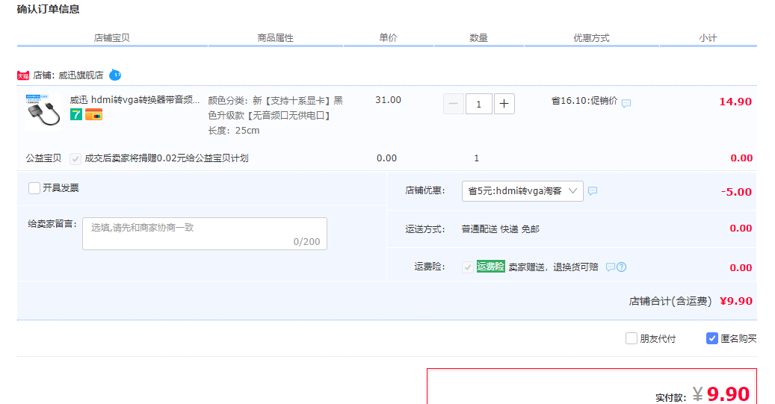
Task: Uncheck the 匿名购买 anonymous purchase checkbox
Action: [x=711, y=338]
